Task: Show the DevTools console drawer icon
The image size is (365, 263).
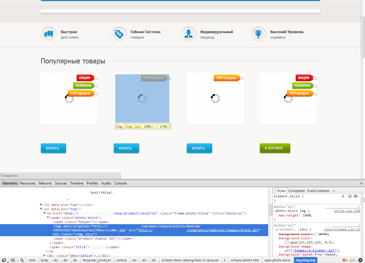Action: [13, 260]
